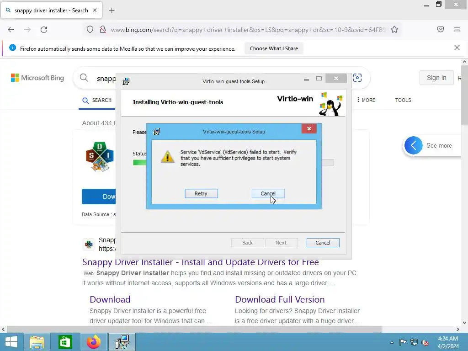Image resolution: width=468 pixels, height=351 pixels.
Task: Click the result site favicon icon
Action: 89,245
